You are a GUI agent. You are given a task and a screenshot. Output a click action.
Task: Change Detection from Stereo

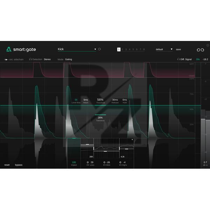pos(47,59)
